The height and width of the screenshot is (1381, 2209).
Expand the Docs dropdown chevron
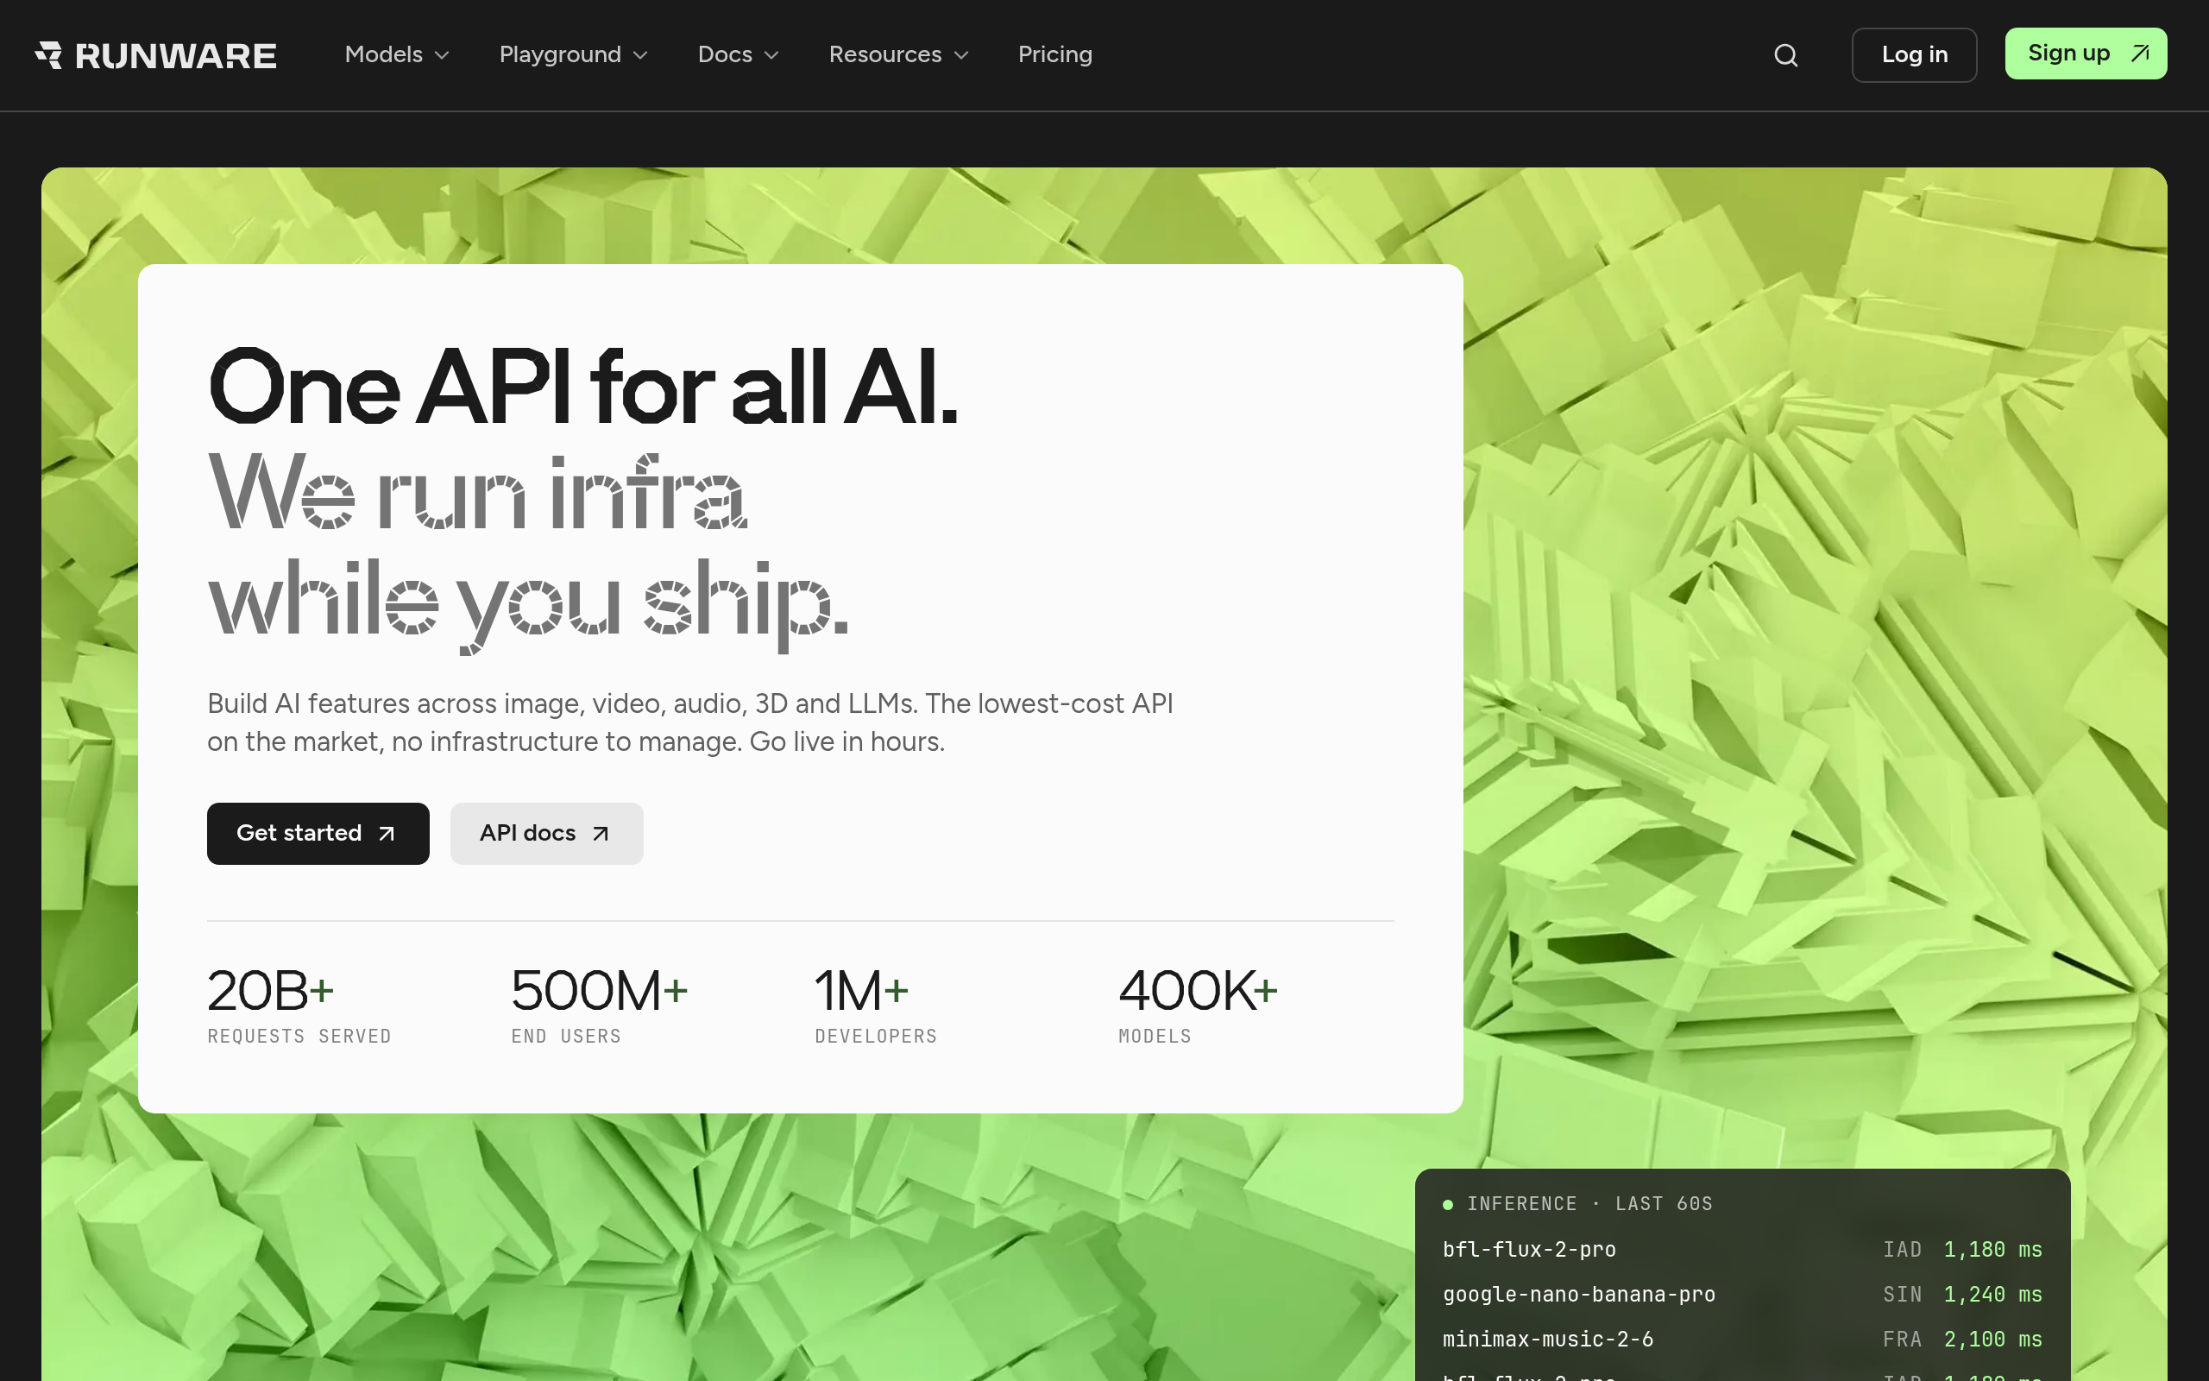772,56
